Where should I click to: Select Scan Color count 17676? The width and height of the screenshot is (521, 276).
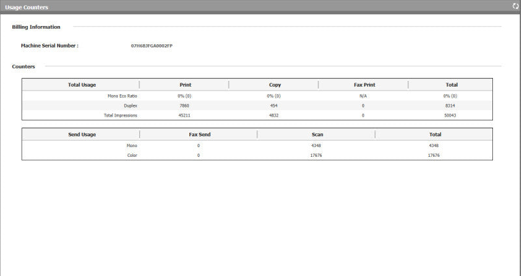pyautogui.click(x=316, y=155)
